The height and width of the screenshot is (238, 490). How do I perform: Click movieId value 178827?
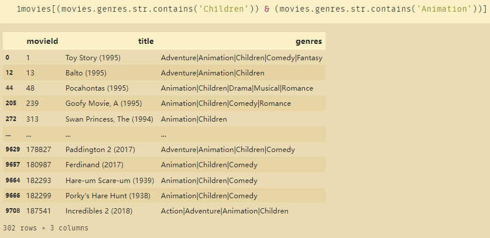coord(39,150)
